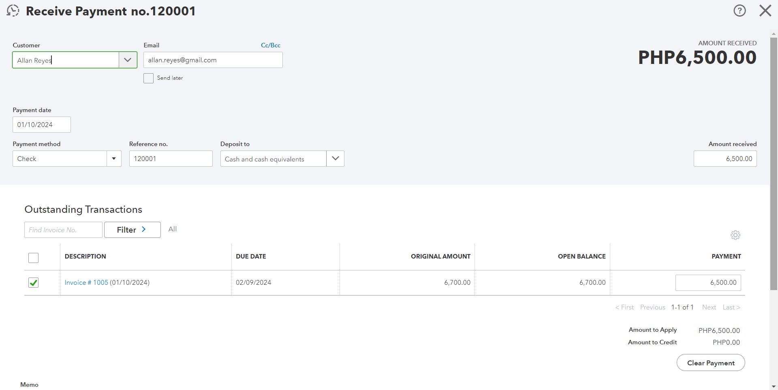Toggle the Send later checkbox

[x=148, y=78]
